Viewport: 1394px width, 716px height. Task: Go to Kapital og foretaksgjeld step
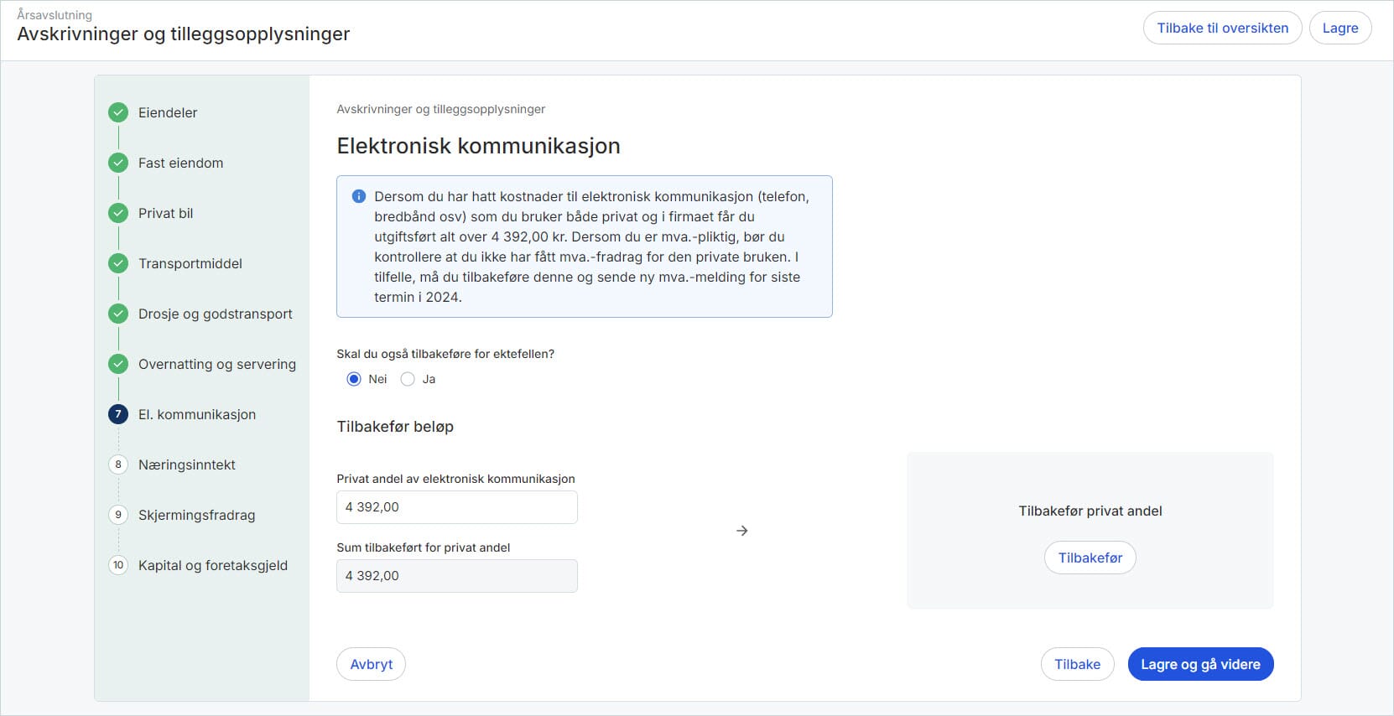click(x=212, y=565)
